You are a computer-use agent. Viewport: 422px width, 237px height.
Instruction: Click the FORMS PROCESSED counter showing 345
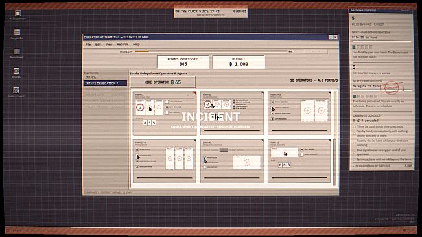coord(183,62)
